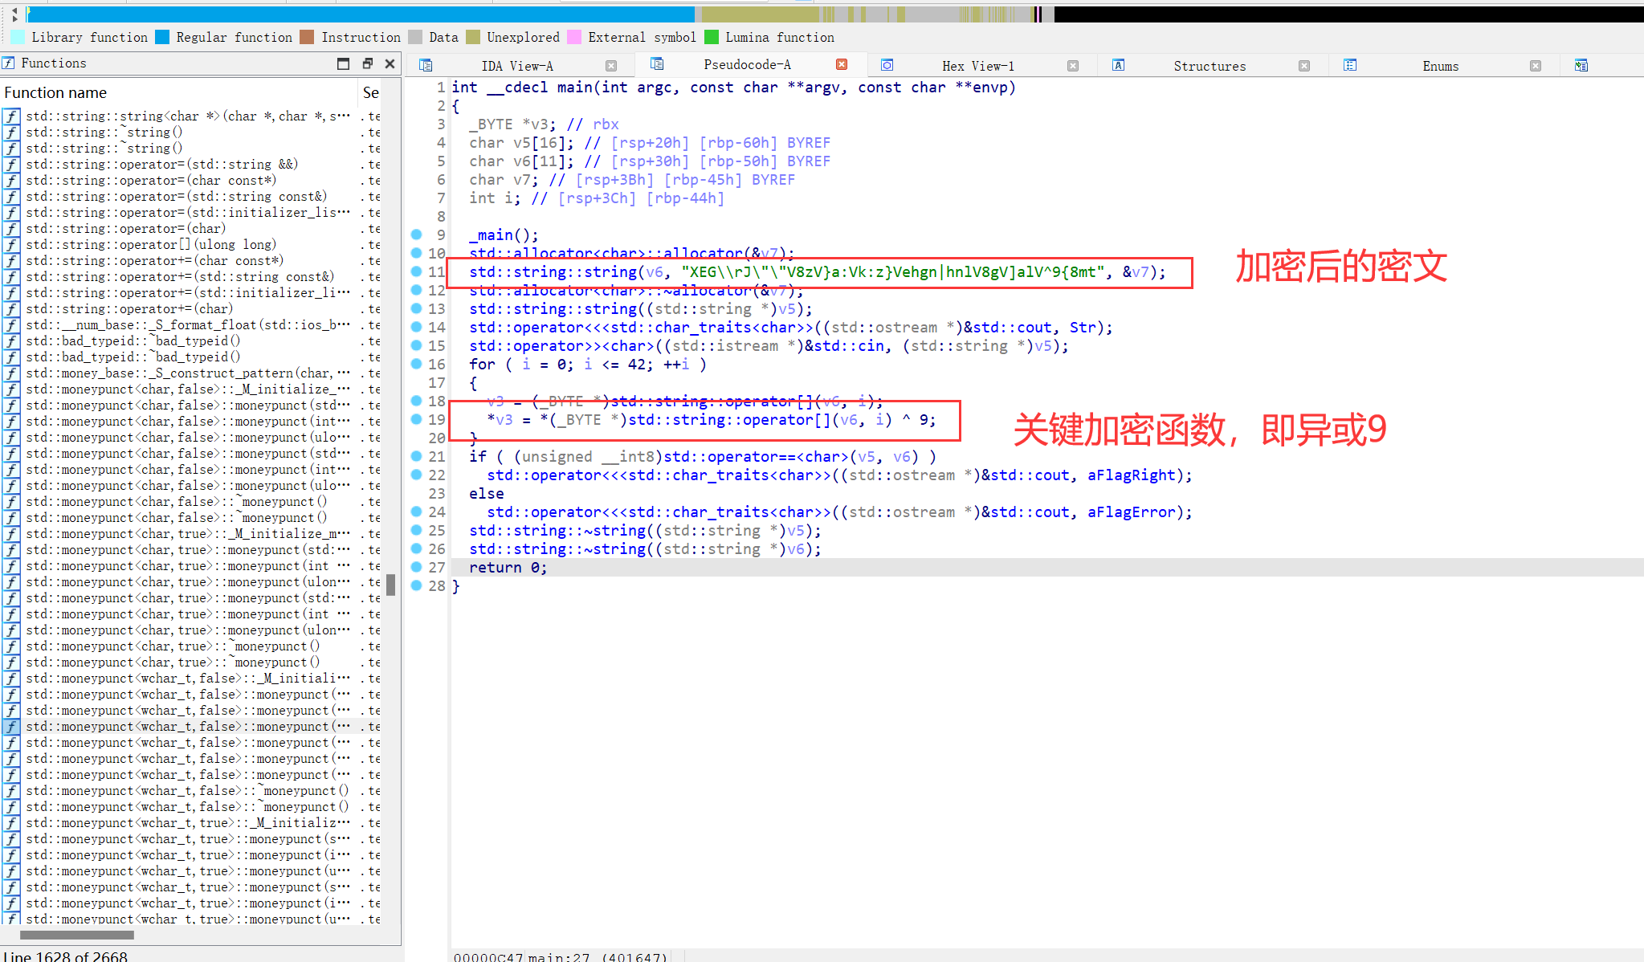Click the Structures tab icon

click(1119, 65)
